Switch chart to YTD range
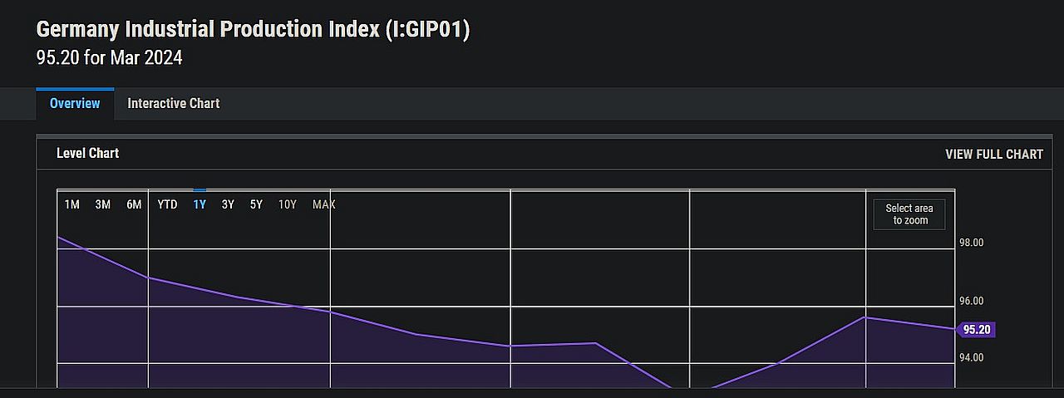Image resolution: width=1064 pixels, height=398 pixels. tap(167, 204)
